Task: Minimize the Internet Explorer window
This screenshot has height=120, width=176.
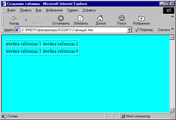Action: click(x=162, y=4)
